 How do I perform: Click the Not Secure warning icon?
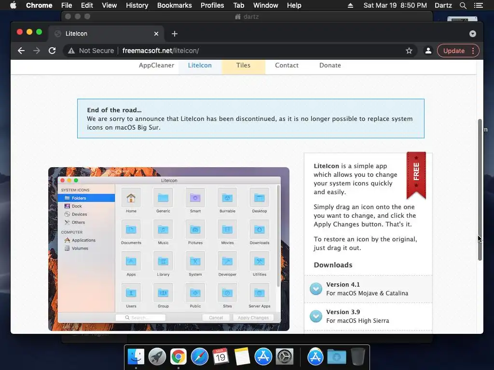point(71,51)
